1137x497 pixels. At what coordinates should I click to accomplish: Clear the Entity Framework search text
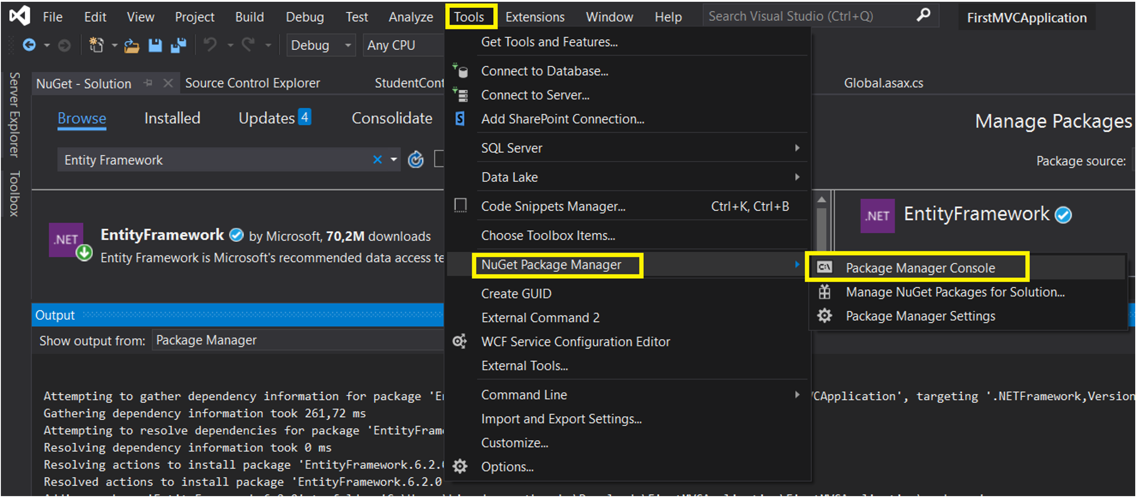point(377,160)
